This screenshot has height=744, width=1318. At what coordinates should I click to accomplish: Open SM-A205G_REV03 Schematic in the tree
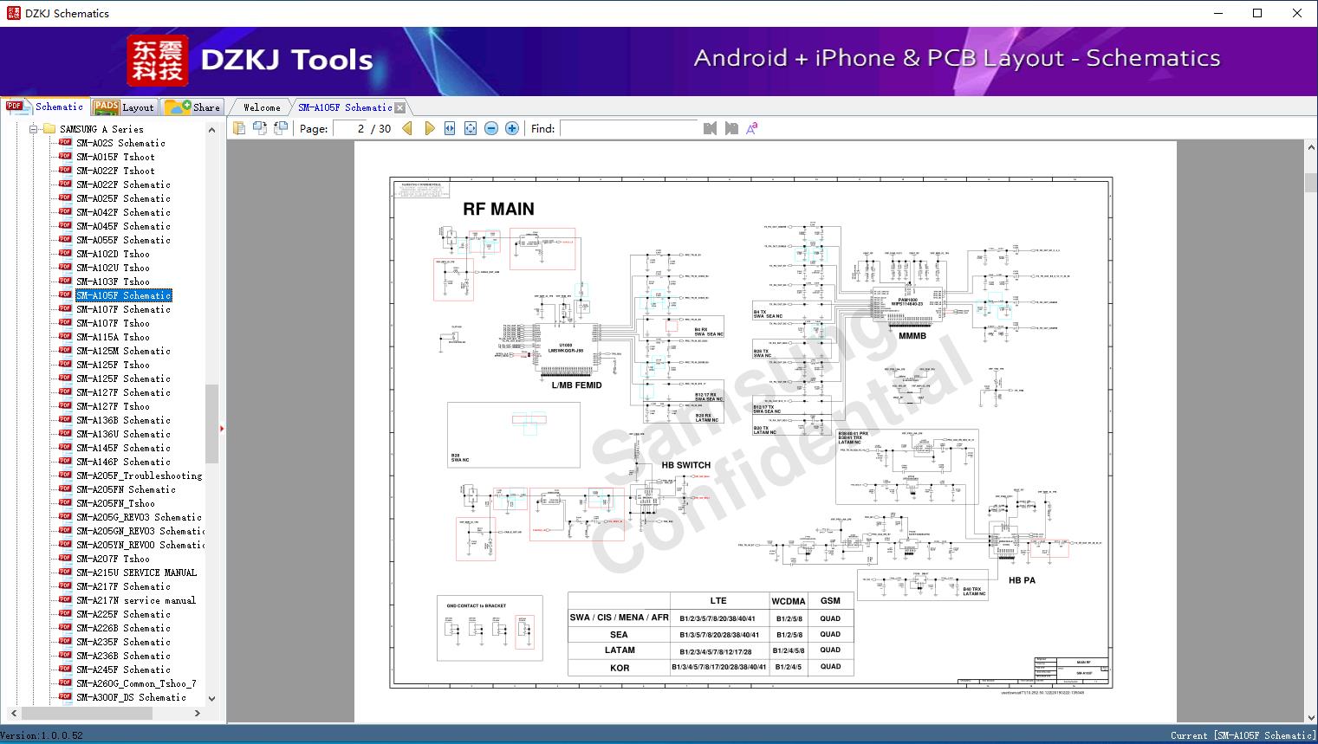[139, 517]
